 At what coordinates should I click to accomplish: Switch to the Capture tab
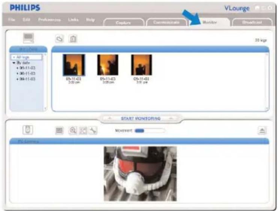[x=124, y=23]
